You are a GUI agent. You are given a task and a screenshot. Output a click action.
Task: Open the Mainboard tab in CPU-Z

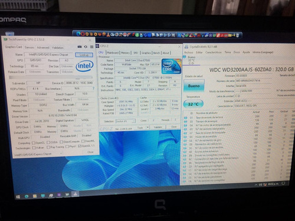click(113, 52)
